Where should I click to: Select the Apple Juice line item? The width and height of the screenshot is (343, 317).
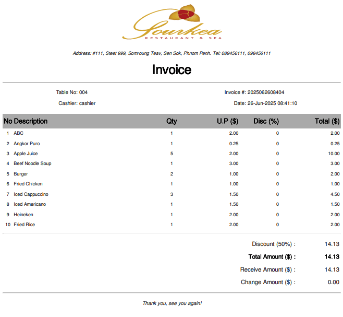(x=26, y=154)
